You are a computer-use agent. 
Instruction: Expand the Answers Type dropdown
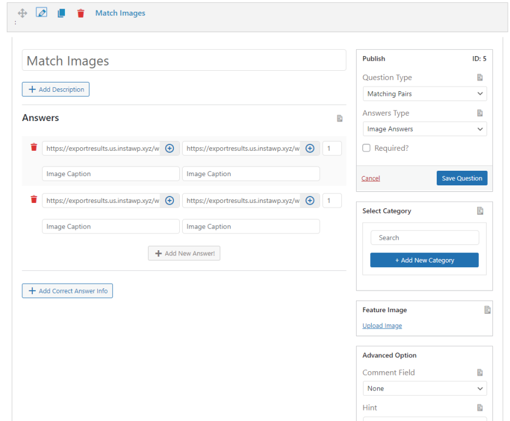click(425, 129)
